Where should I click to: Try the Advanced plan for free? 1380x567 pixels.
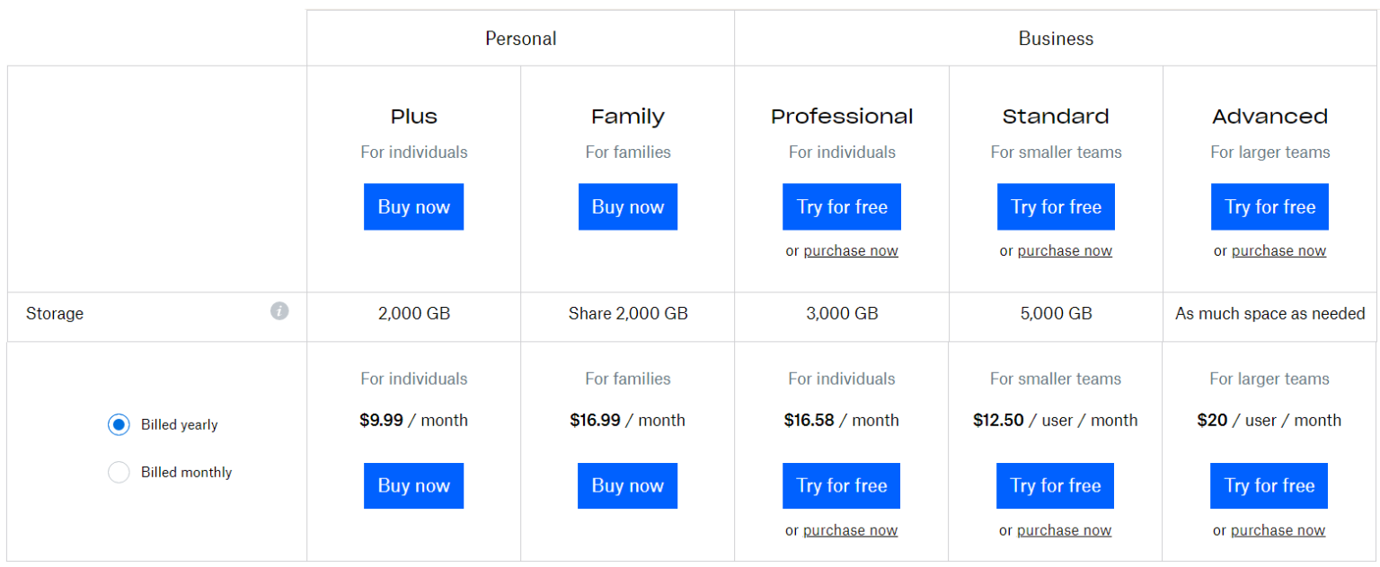1269,206
